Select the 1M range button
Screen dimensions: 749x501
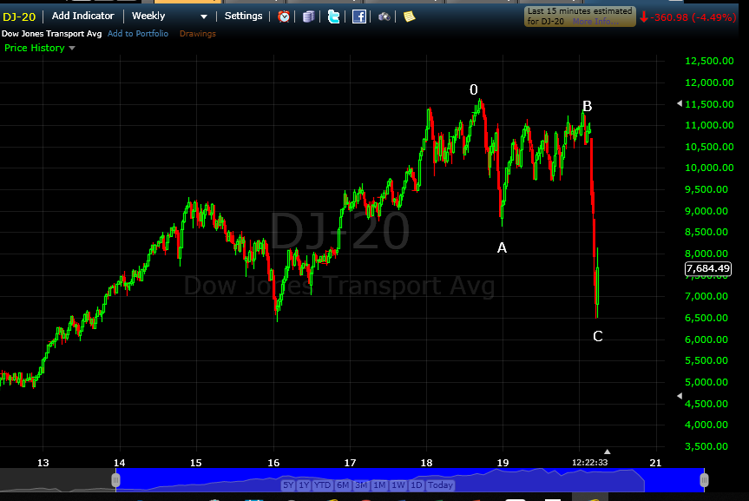379,485
